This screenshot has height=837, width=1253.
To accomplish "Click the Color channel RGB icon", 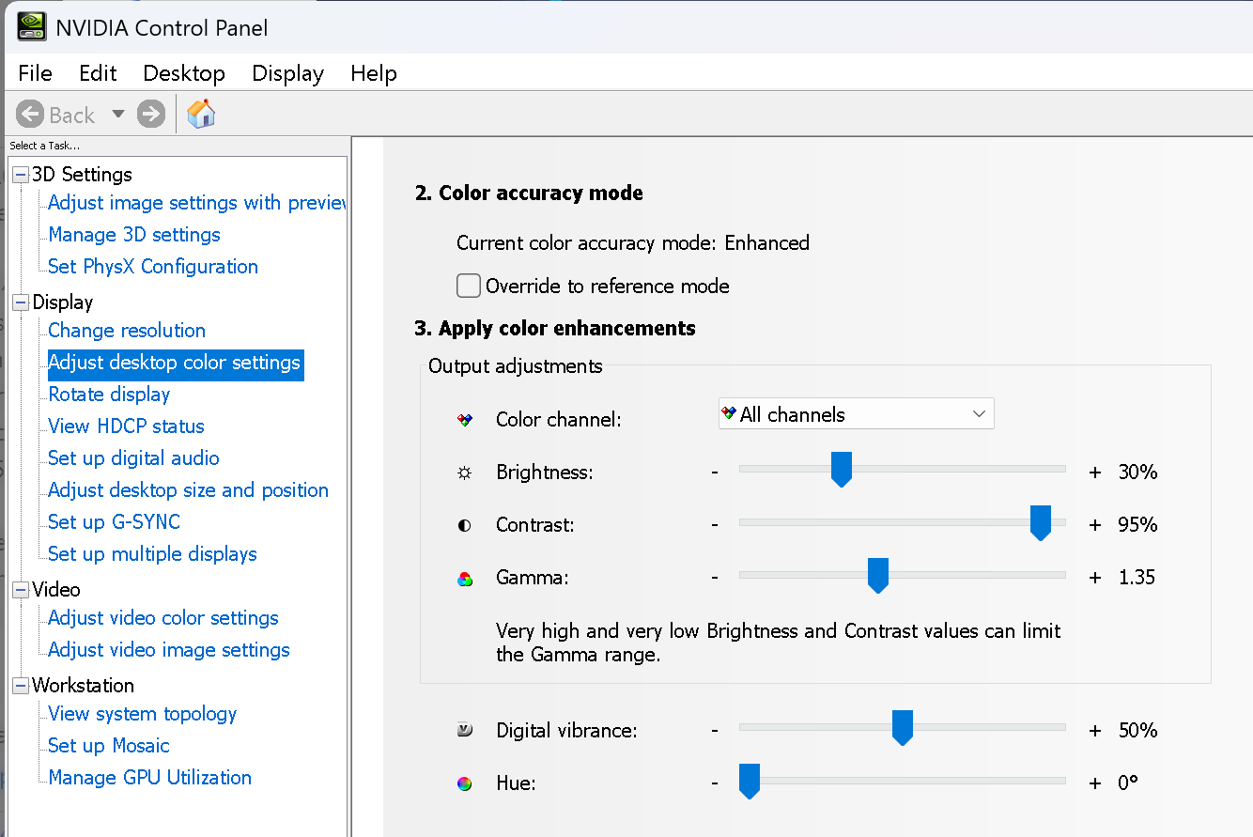I will 464,420.
